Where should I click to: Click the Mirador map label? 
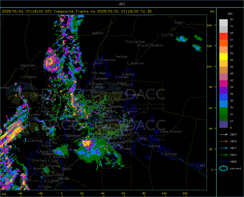click(125, 148)
